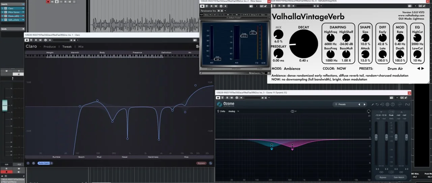This screenshot has width=432, height=183.
Task: Select the Presence band label in Claro
Action: click(137, 53)
